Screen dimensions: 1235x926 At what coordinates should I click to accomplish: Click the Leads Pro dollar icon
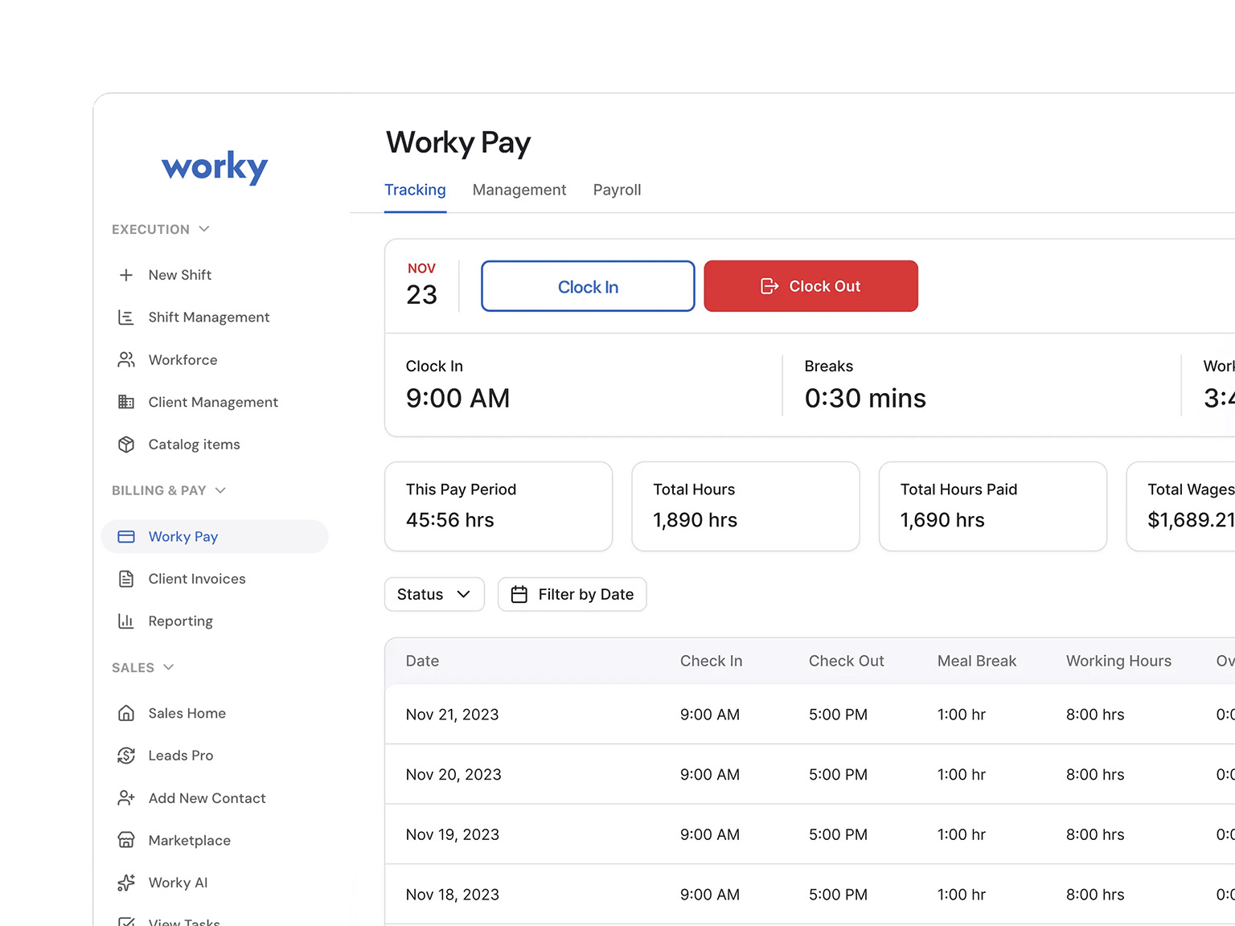point(126,756)
